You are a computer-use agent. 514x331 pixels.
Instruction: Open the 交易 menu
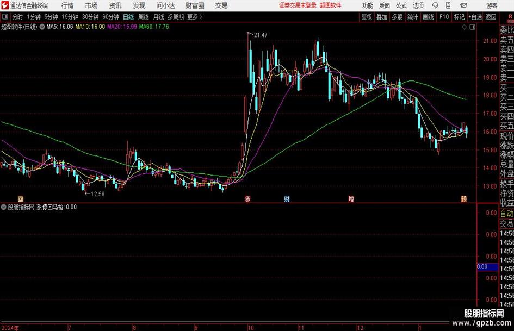(221, 5)
